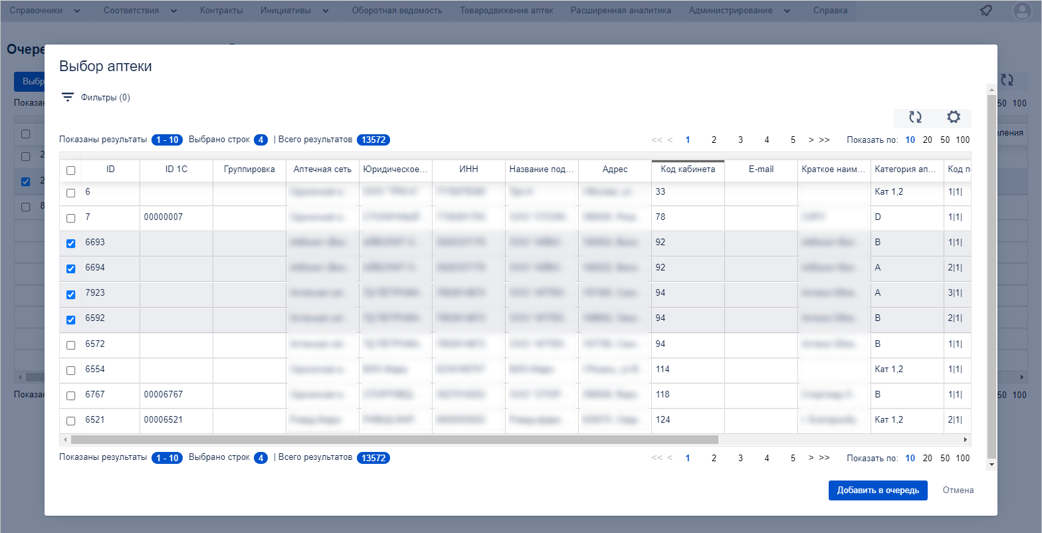1042x533 pixels.
Task: Sort by the E-mail column header
Action: 761,169
